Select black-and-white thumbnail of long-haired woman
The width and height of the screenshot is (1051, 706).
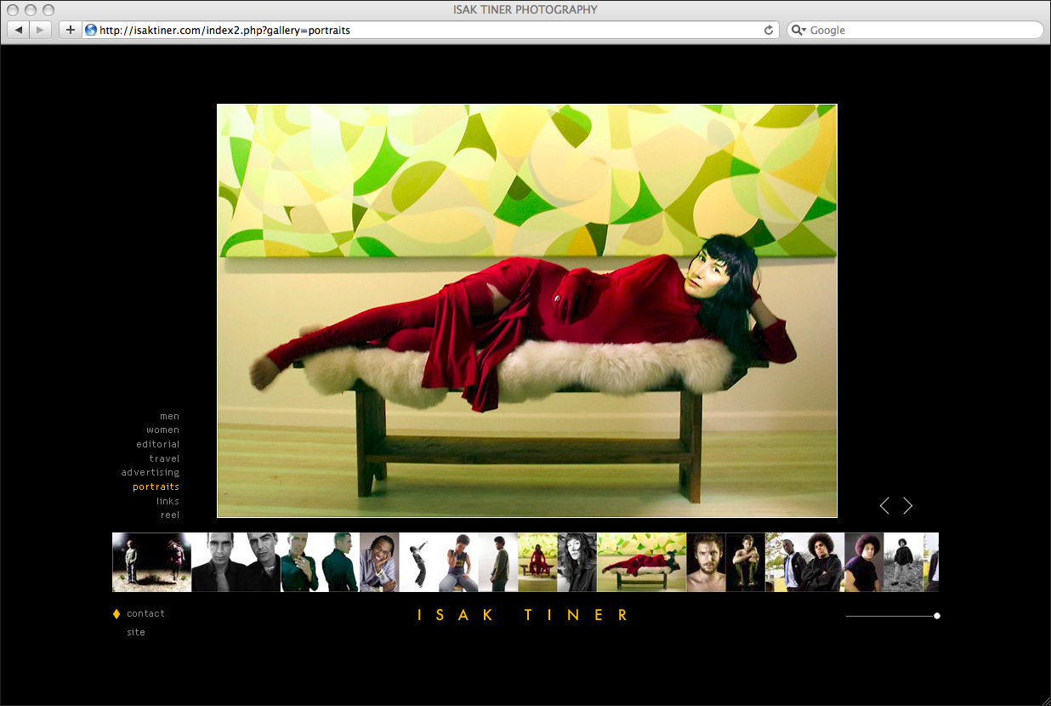tap(577, 562)
